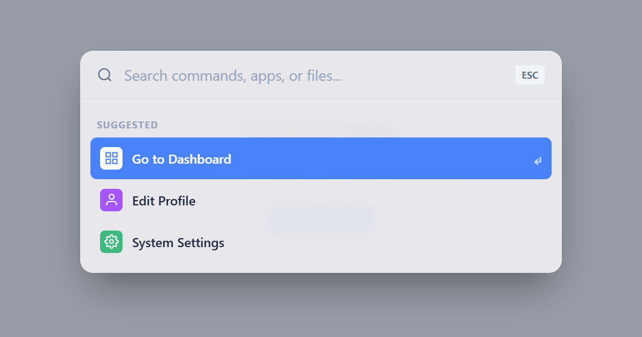Click the SUGGESTED section heading
642x337 pixels.
127,125
